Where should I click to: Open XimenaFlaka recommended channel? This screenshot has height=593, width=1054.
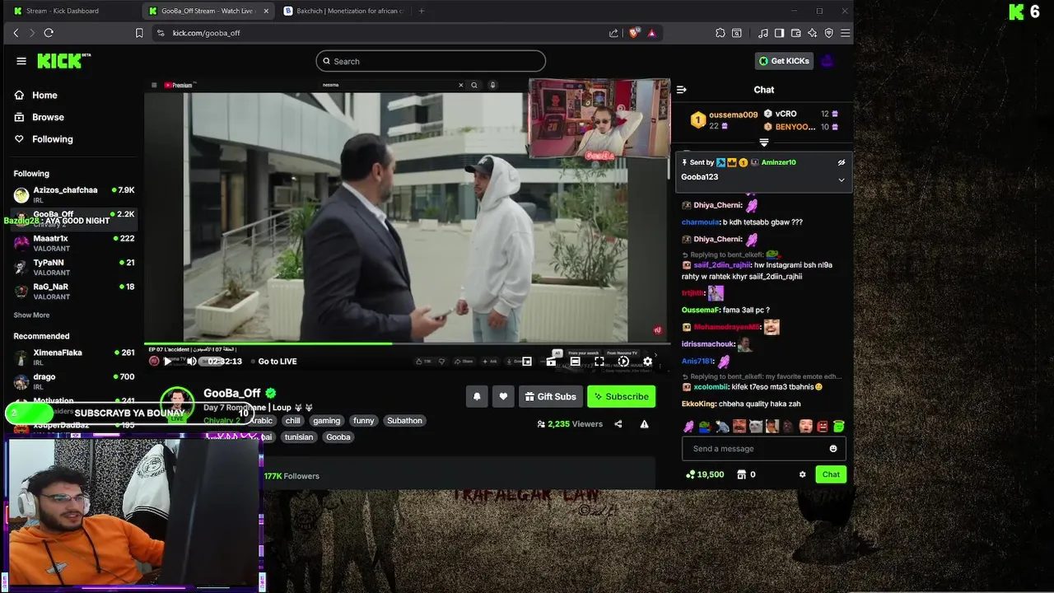[x=73, y=357]
